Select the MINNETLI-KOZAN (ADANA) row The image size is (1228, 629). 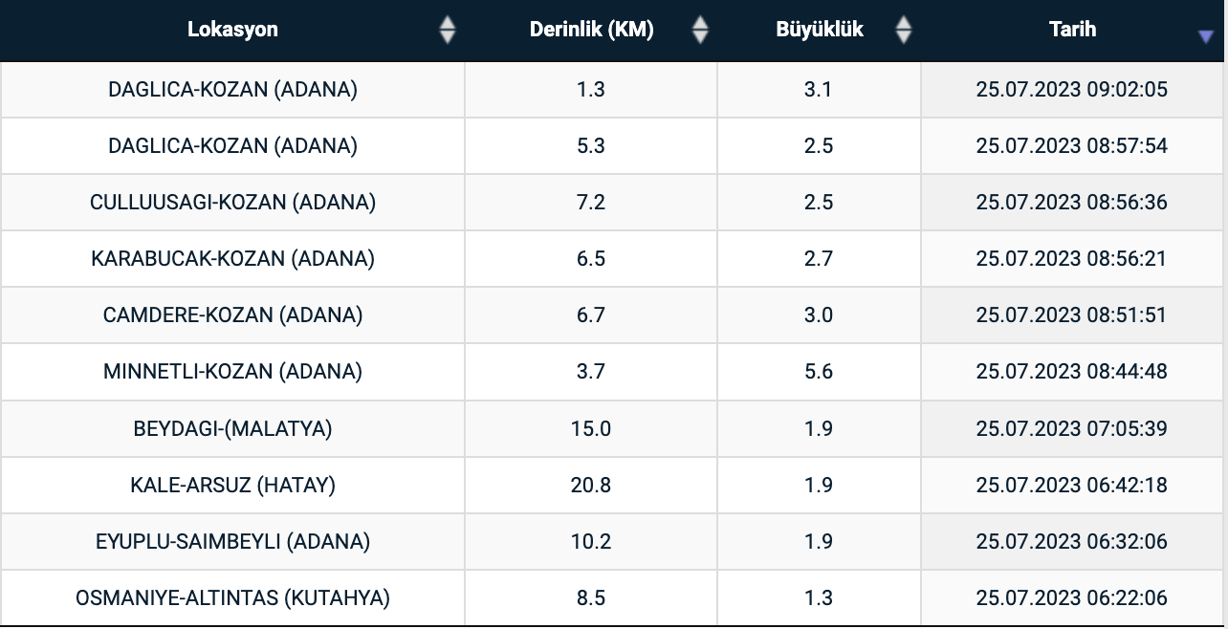point(232,371)
